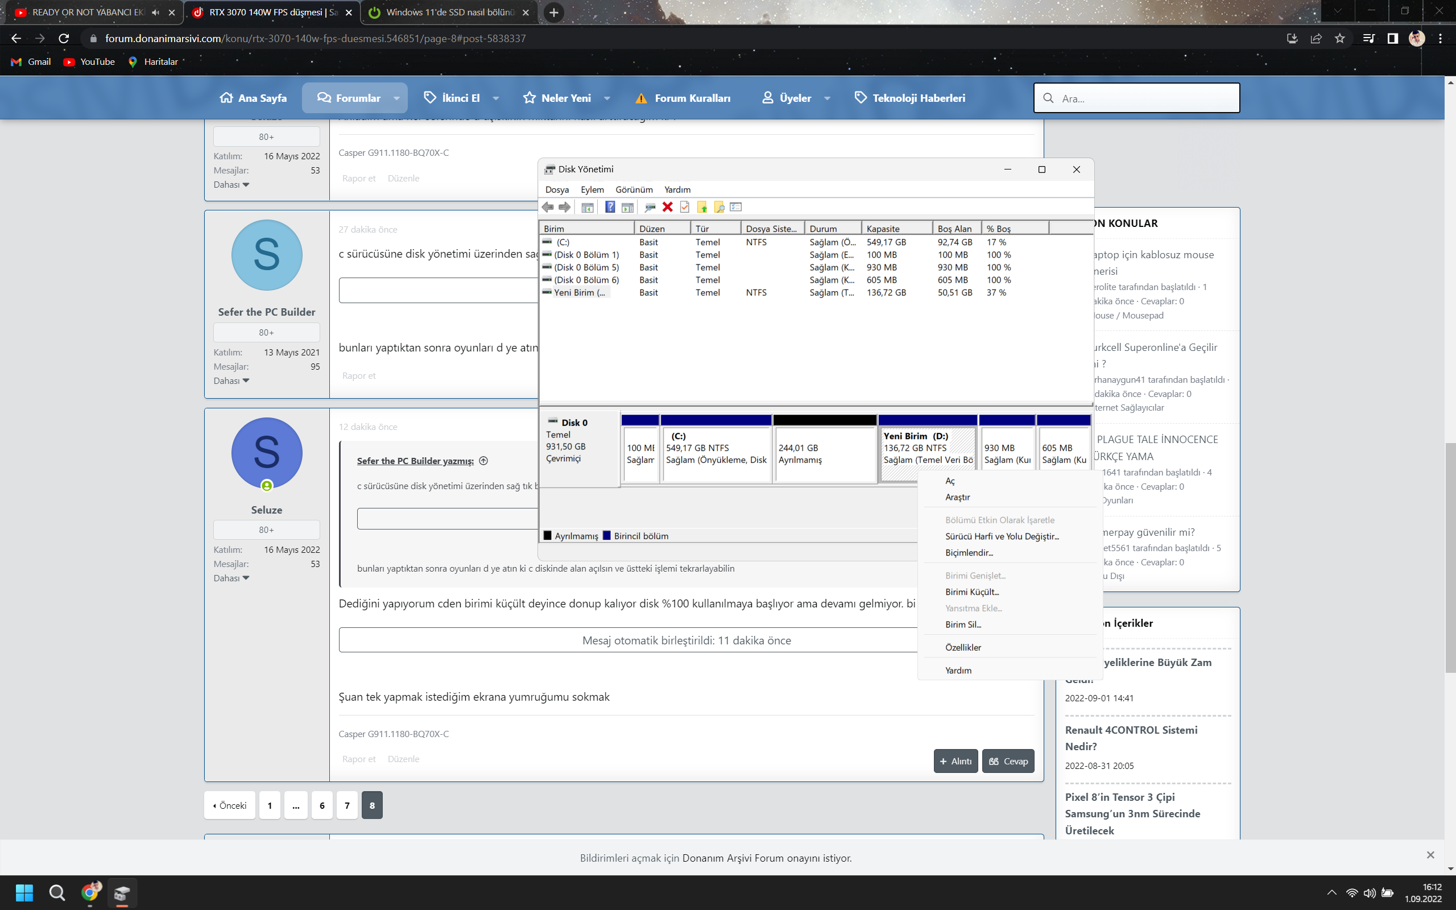Click the yellow folder with green arrow icon
Screen dimensions: 1456x910
tap(701, 207)
